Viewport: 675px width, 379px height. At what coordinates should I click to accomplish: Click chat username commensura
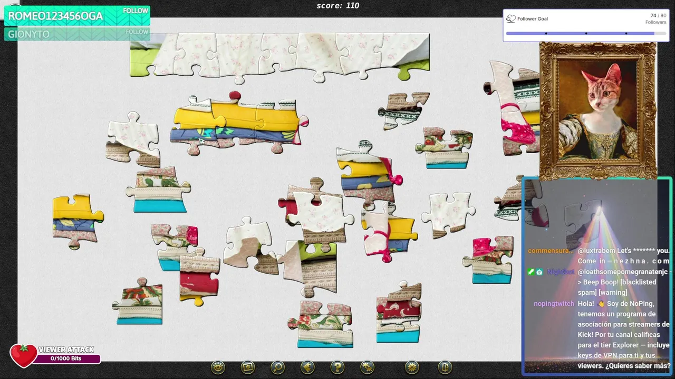[549, 251]
